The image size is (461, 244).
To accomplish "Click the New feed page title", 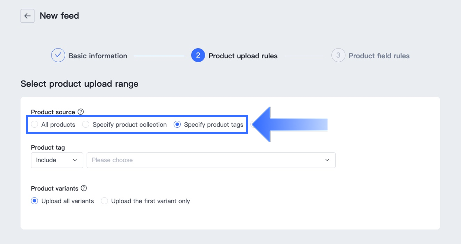I will pyautogui.click(x=59, y=16).
